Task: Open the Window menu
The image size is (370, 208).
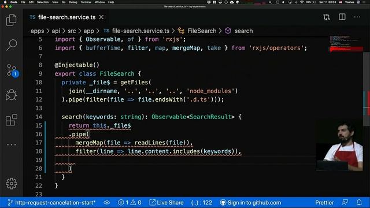Action: (99, 2)
